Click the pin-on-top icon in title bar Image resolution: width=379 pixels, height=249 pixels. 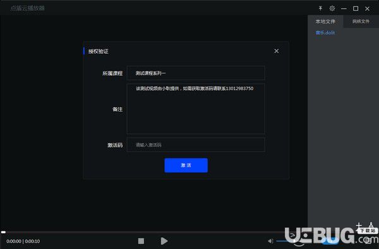pyautogui.click(x=320, y=8)
